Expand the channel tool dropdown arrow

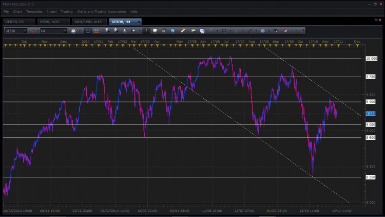[x=230, y=31]
